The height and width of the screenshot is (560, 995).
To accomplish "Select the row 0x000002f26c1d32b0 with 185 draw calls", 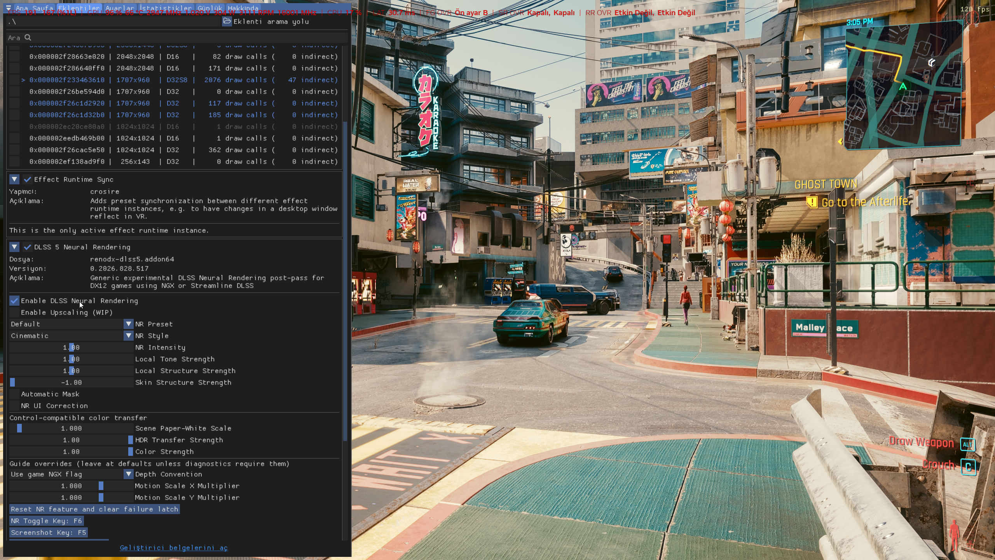I will 183,115.
